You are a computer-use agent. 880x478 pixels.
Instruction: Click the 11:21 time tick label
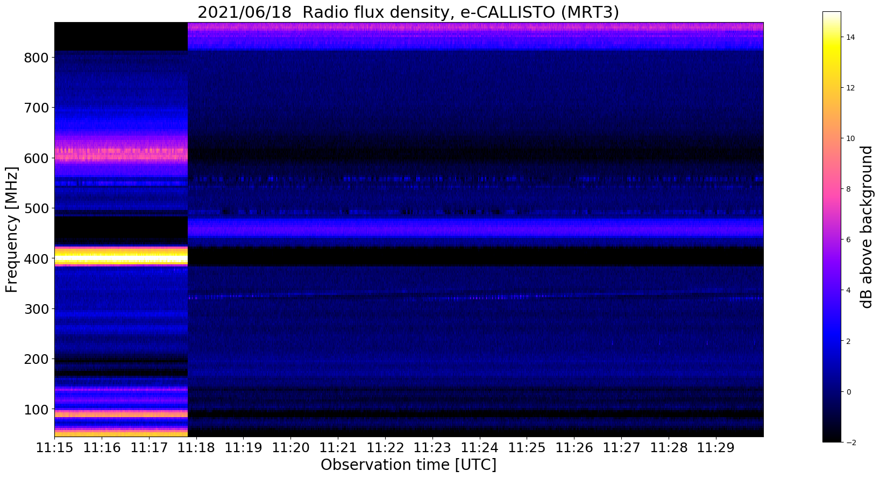(x=338, y=448)
